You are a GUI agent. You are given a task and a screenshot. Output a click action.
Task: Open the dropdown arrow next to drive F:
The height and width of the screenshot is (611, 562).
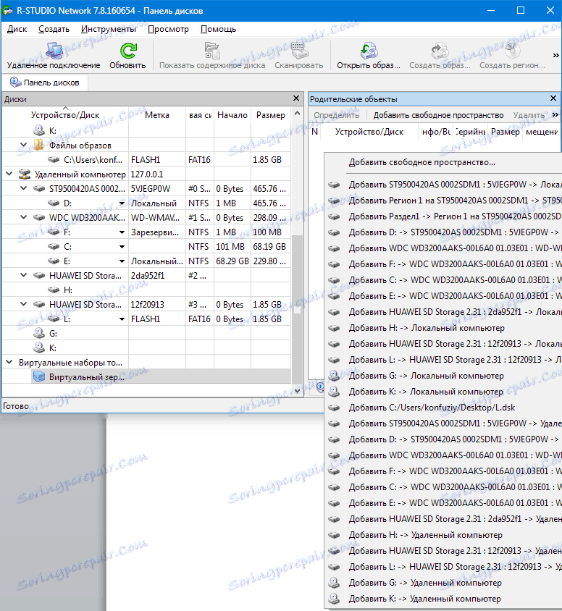tap(123, 232)
